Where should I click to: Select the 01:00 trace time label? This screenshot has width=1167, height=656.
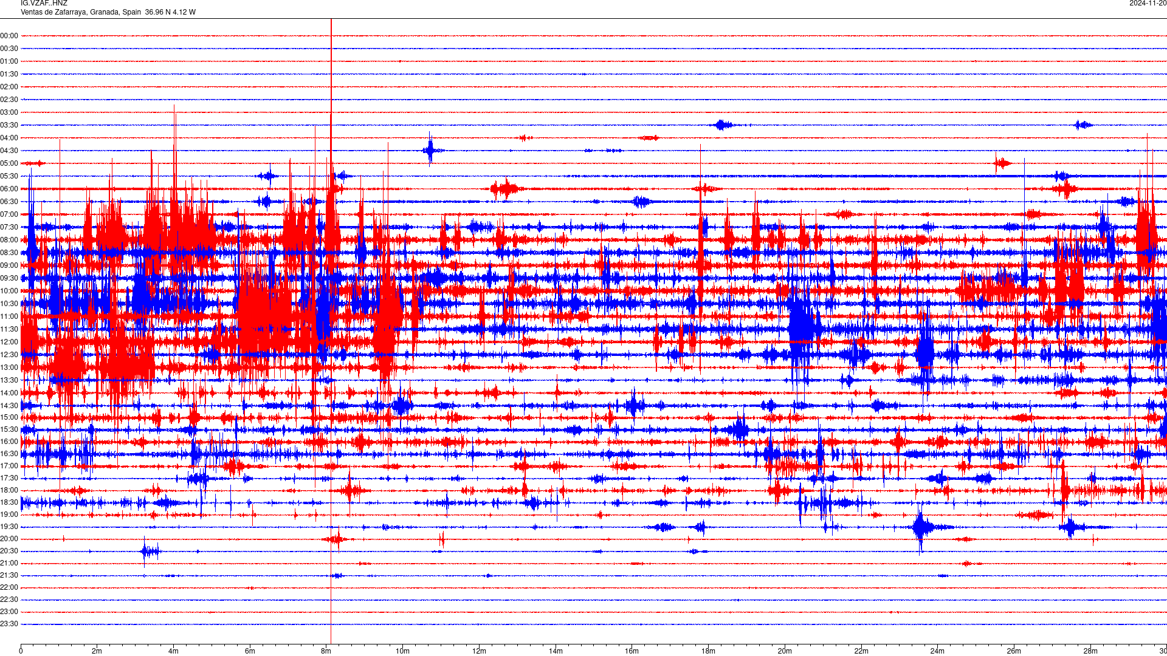click(x=9, y=61)
